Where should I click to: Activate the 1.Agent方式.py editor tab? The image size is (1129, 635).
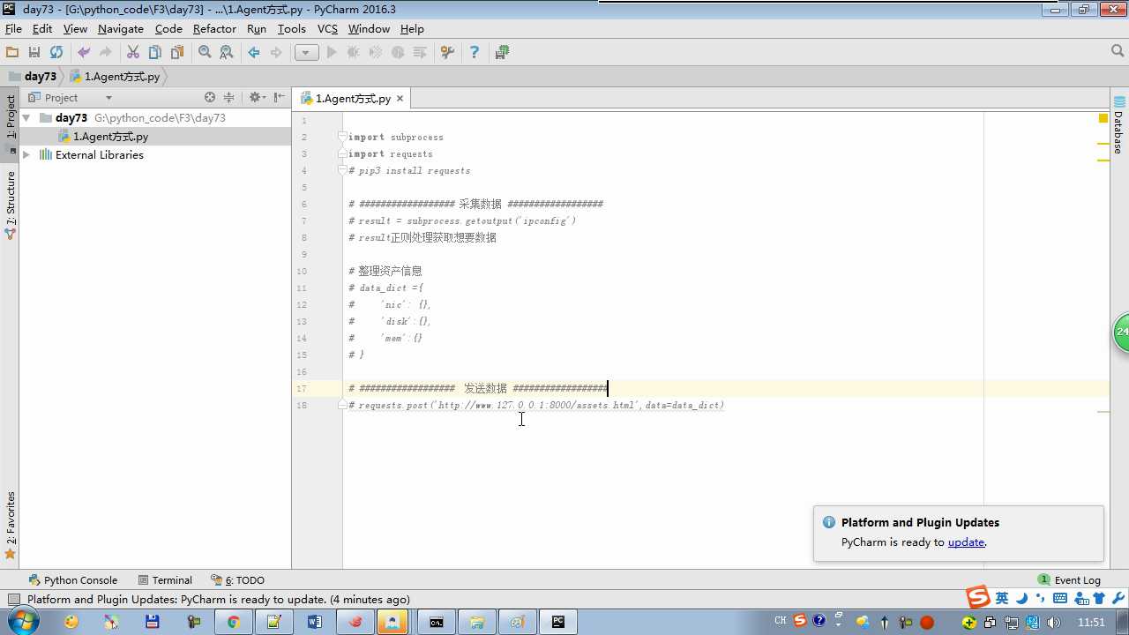tap(353, 99)
